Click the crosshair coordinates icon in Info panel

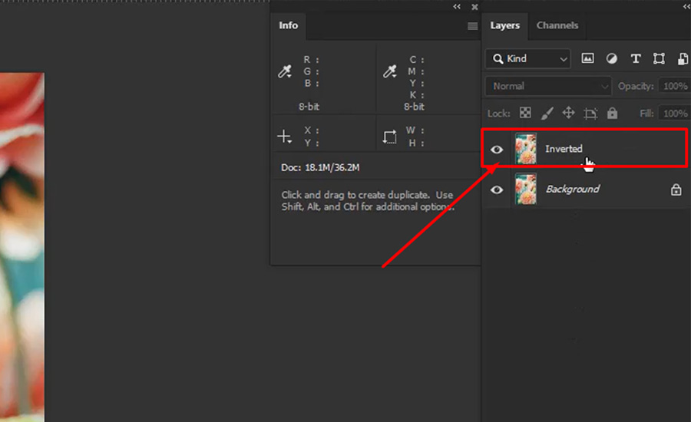point(285,137)
